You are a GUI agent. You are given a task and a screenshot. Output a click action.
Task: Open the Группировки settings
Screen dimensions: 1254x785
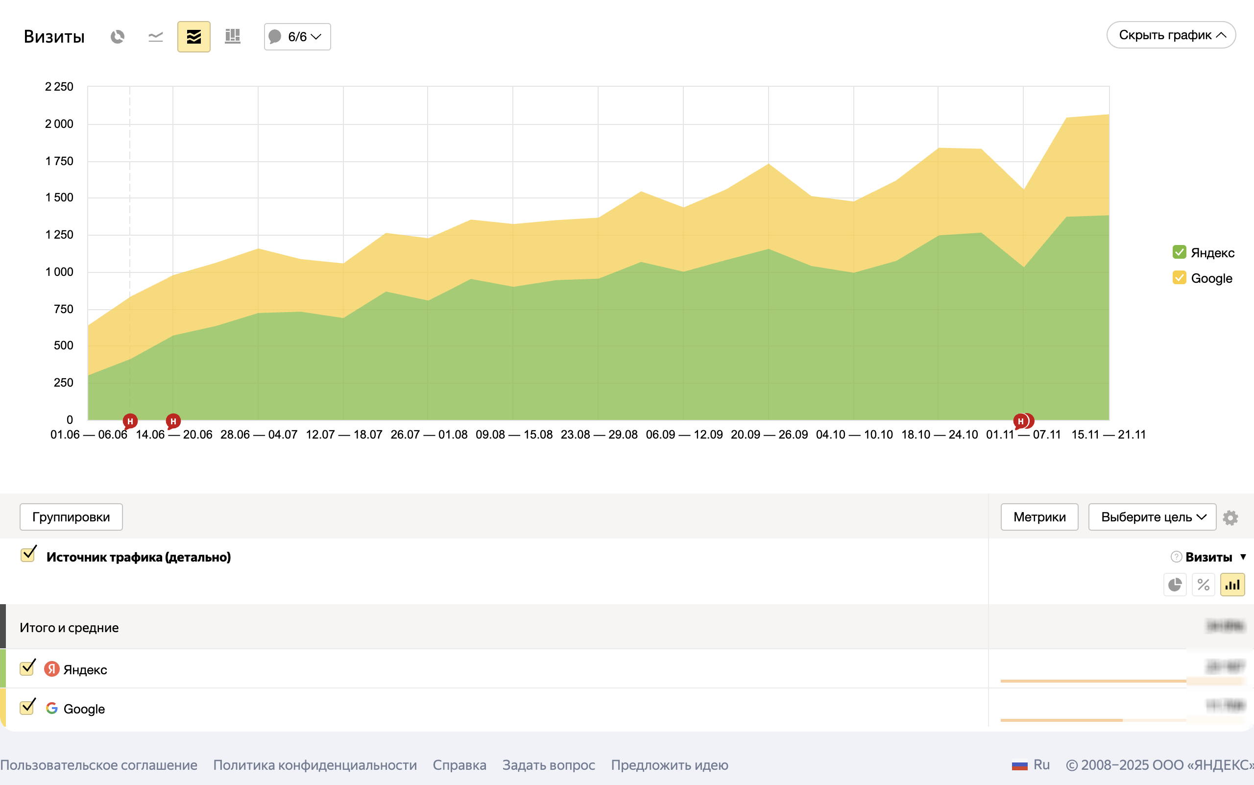click(71, 516)
